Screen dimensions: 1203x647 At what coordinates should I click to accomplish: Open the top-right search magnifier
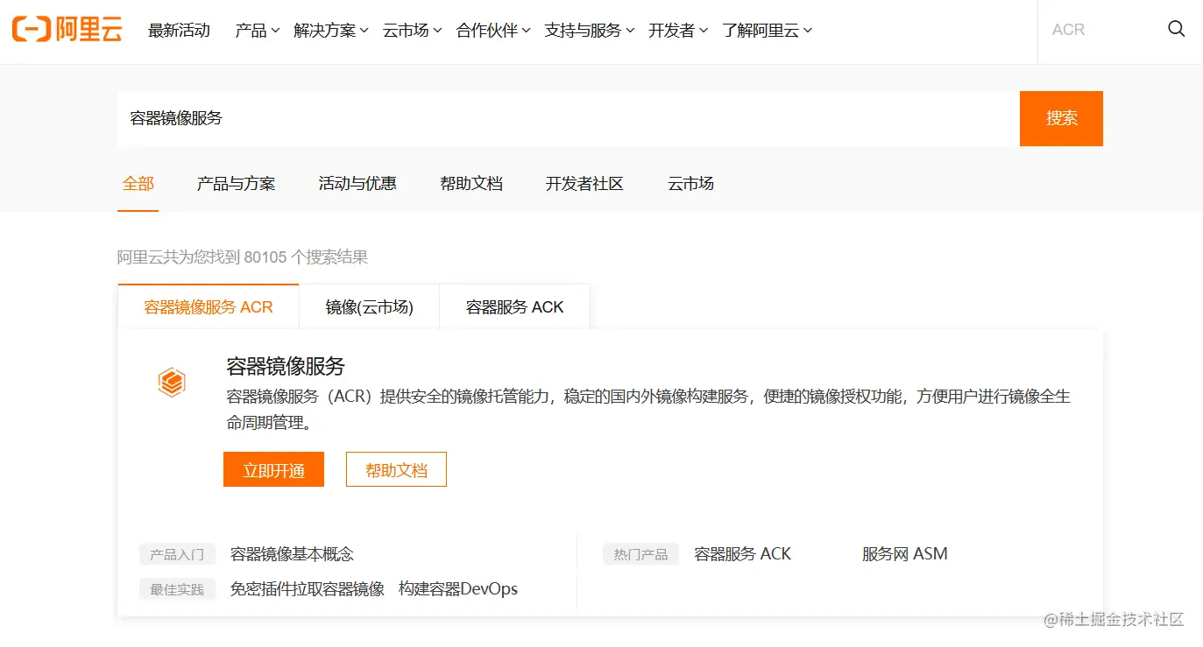(1176, 29)
